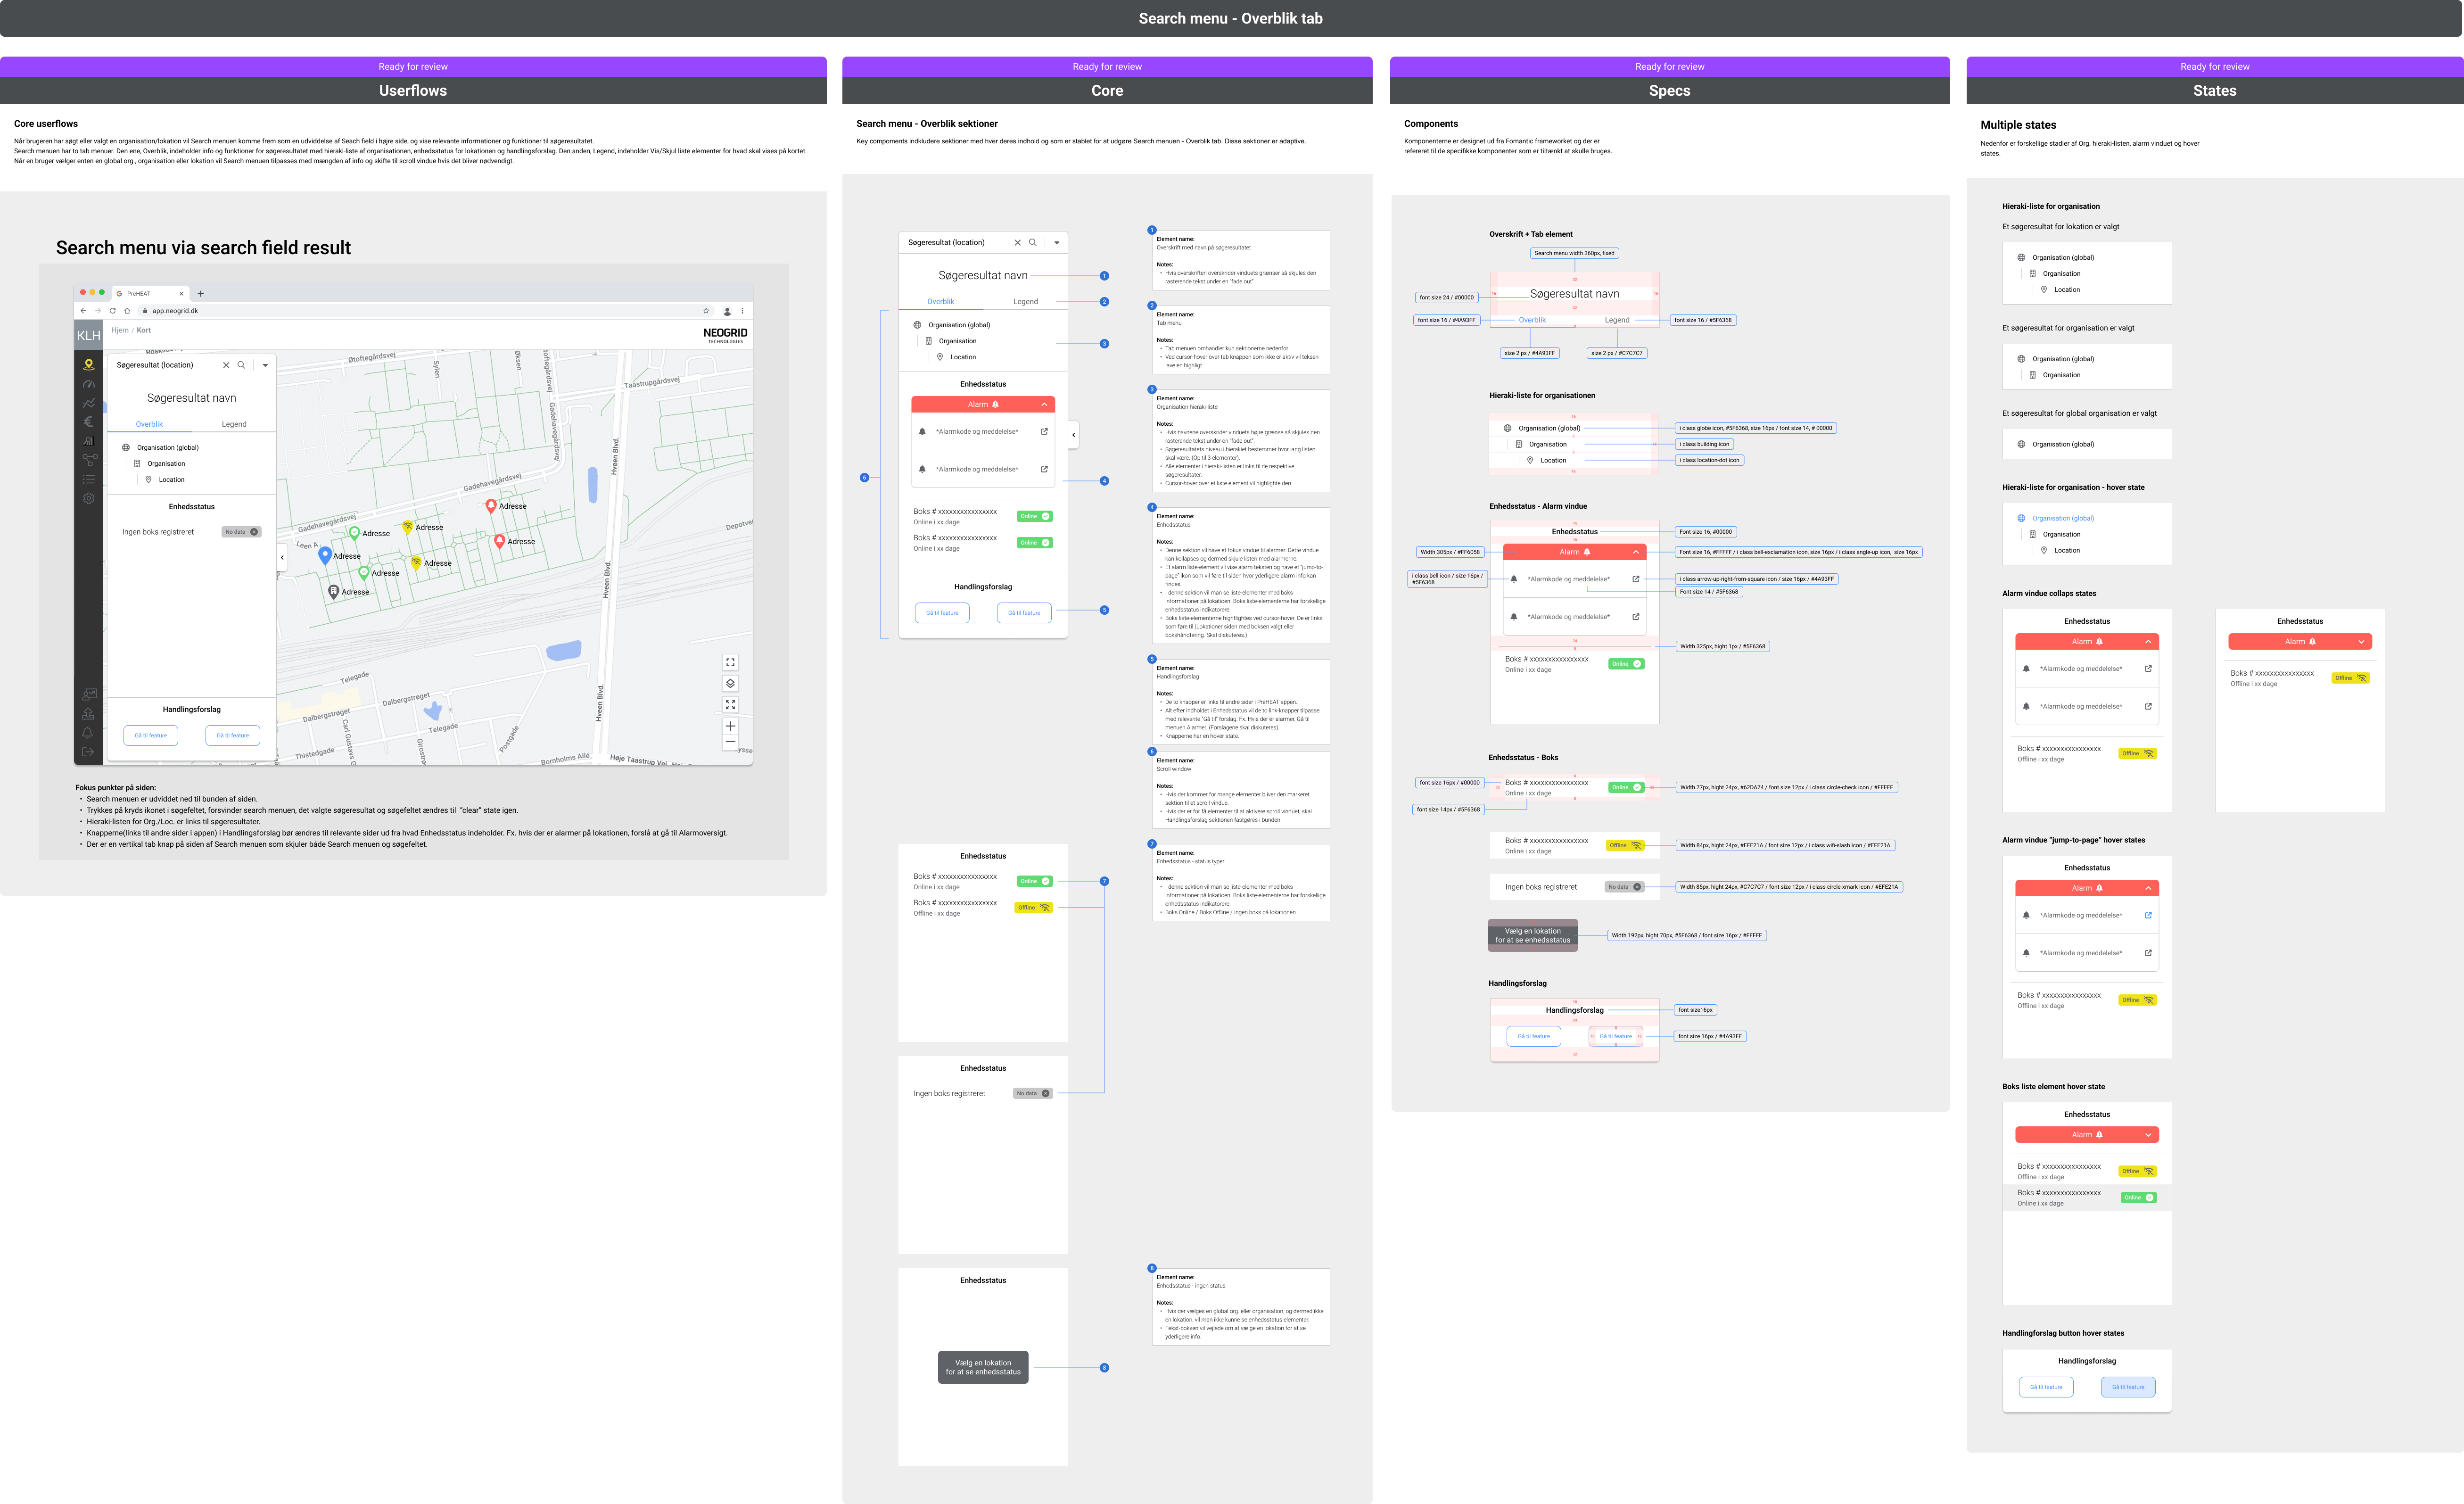Switch to Legend tab in browser mockup

(234, 424)
